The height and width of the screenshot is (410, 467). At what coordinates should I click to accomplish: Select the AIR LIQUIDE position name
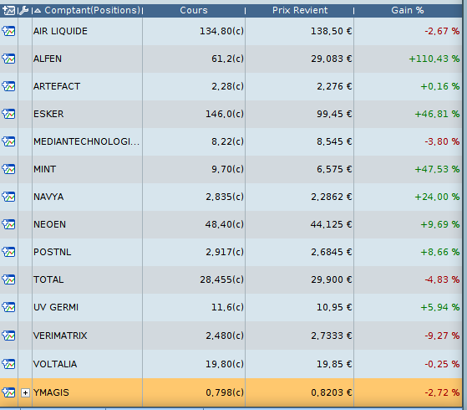coord(60,31)
